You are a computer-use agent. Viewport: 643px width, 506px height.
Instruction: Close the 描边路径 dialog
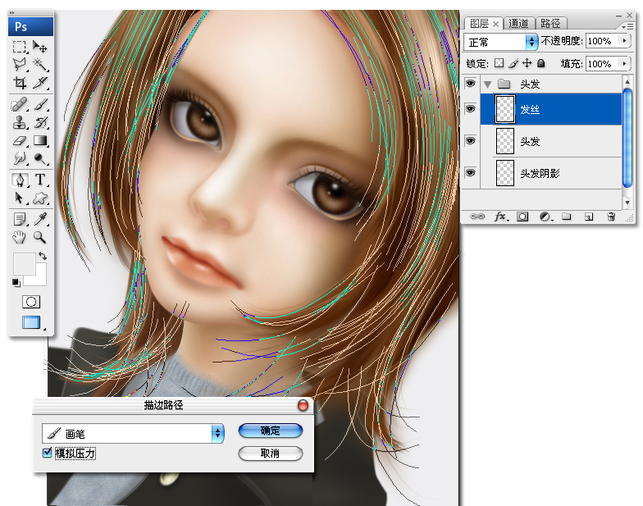coord(303,405)
